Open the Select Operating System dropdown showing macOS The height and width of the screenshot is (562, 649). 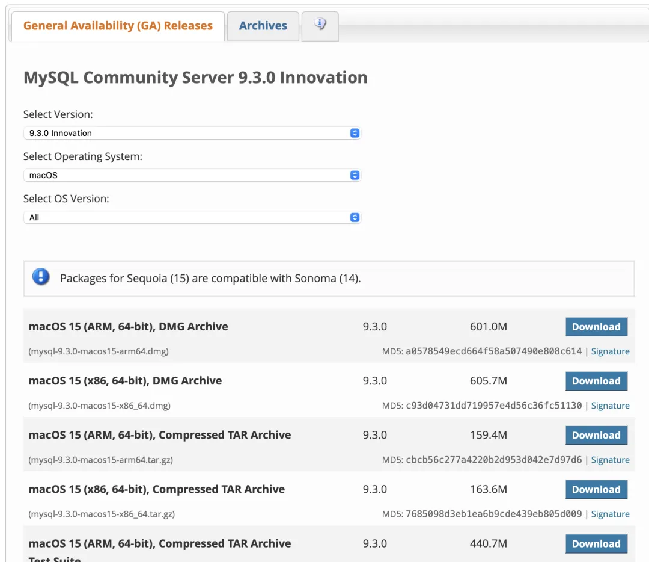coord(192,175)
